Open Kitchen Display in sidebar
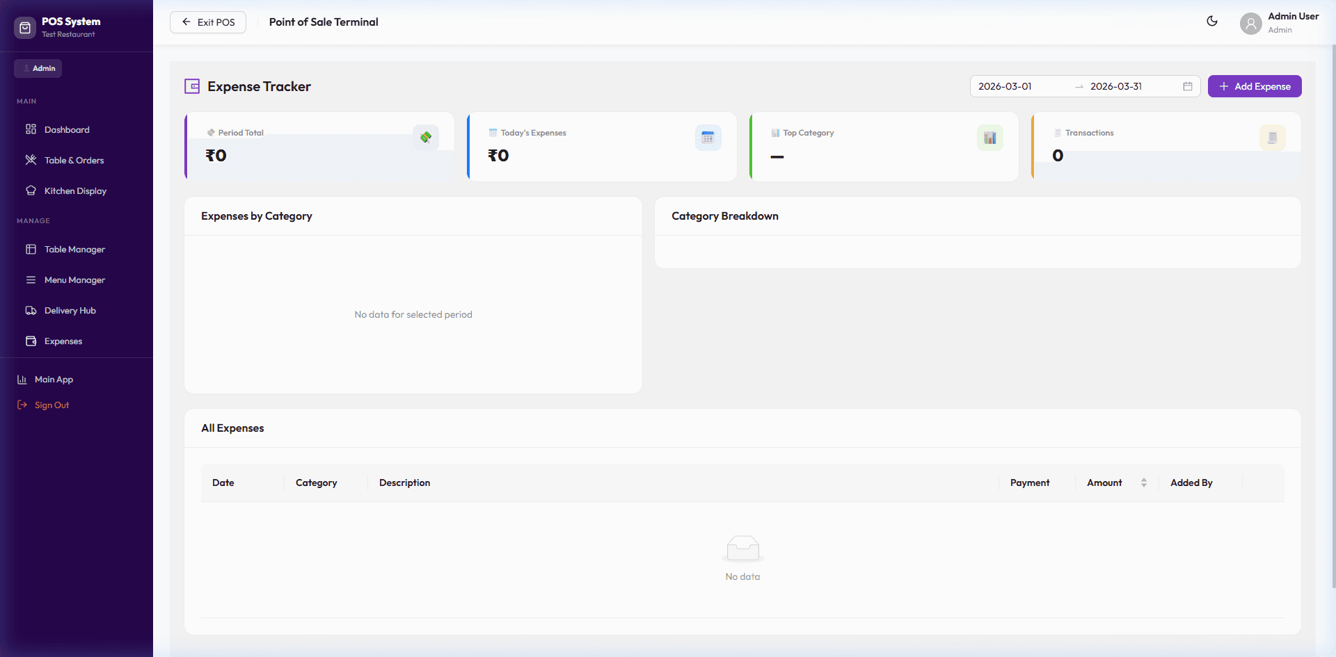This screenshot has width=1336, height=657. click(x=75, y=191)
